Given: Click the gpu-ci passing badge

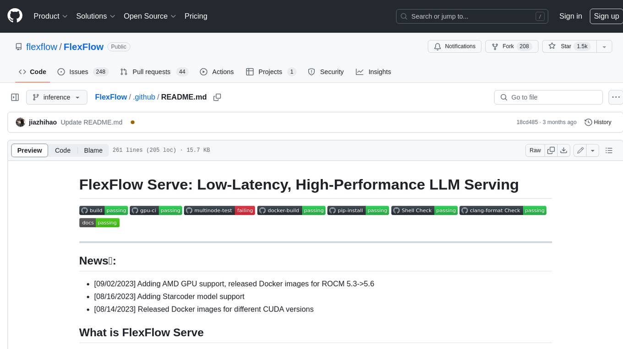Looking at the screenshot, I should (x=156, y=211).
